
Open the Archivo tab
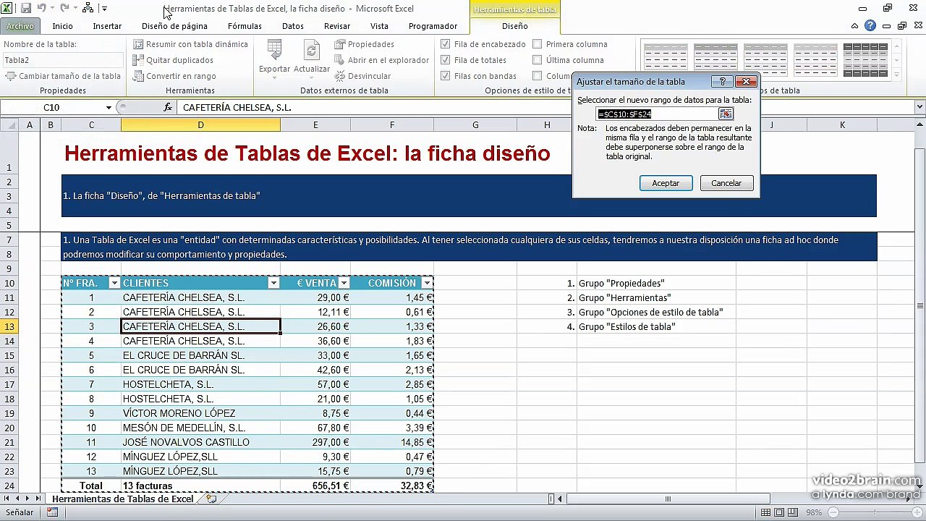[x=20, y=26]
